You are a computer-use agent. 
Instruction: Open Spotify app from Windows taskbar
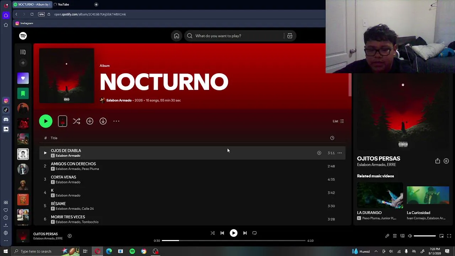click(x=132, y=251)
